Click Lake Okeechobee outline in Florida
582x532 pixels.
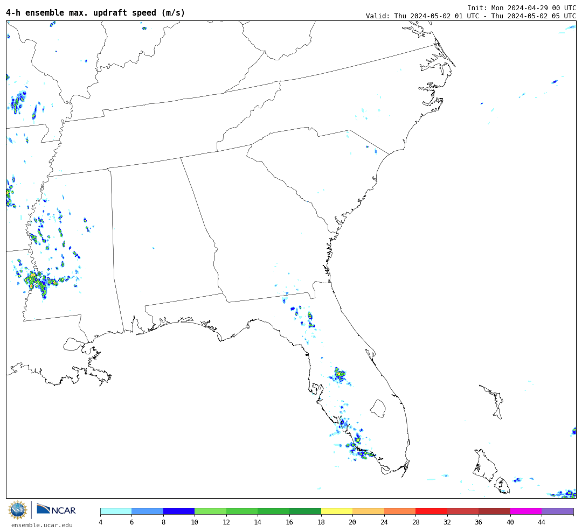pos(378,409)
